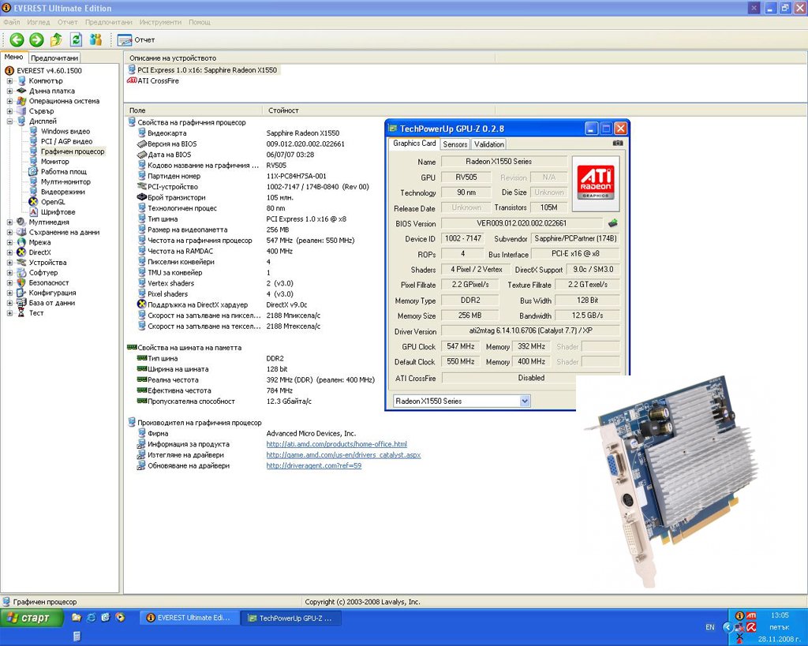Switch to the Предпочитани tab in EVEREST

(x=54, y=58)
